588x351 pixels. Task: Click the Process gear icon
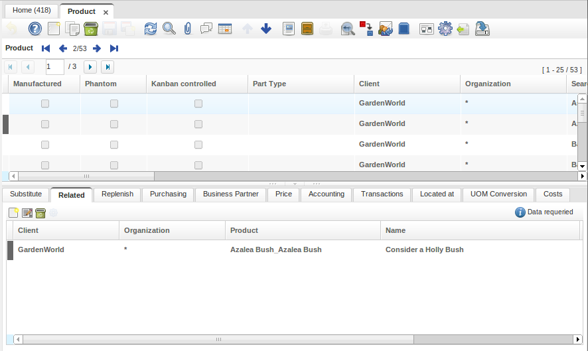[x=445, y=29]
